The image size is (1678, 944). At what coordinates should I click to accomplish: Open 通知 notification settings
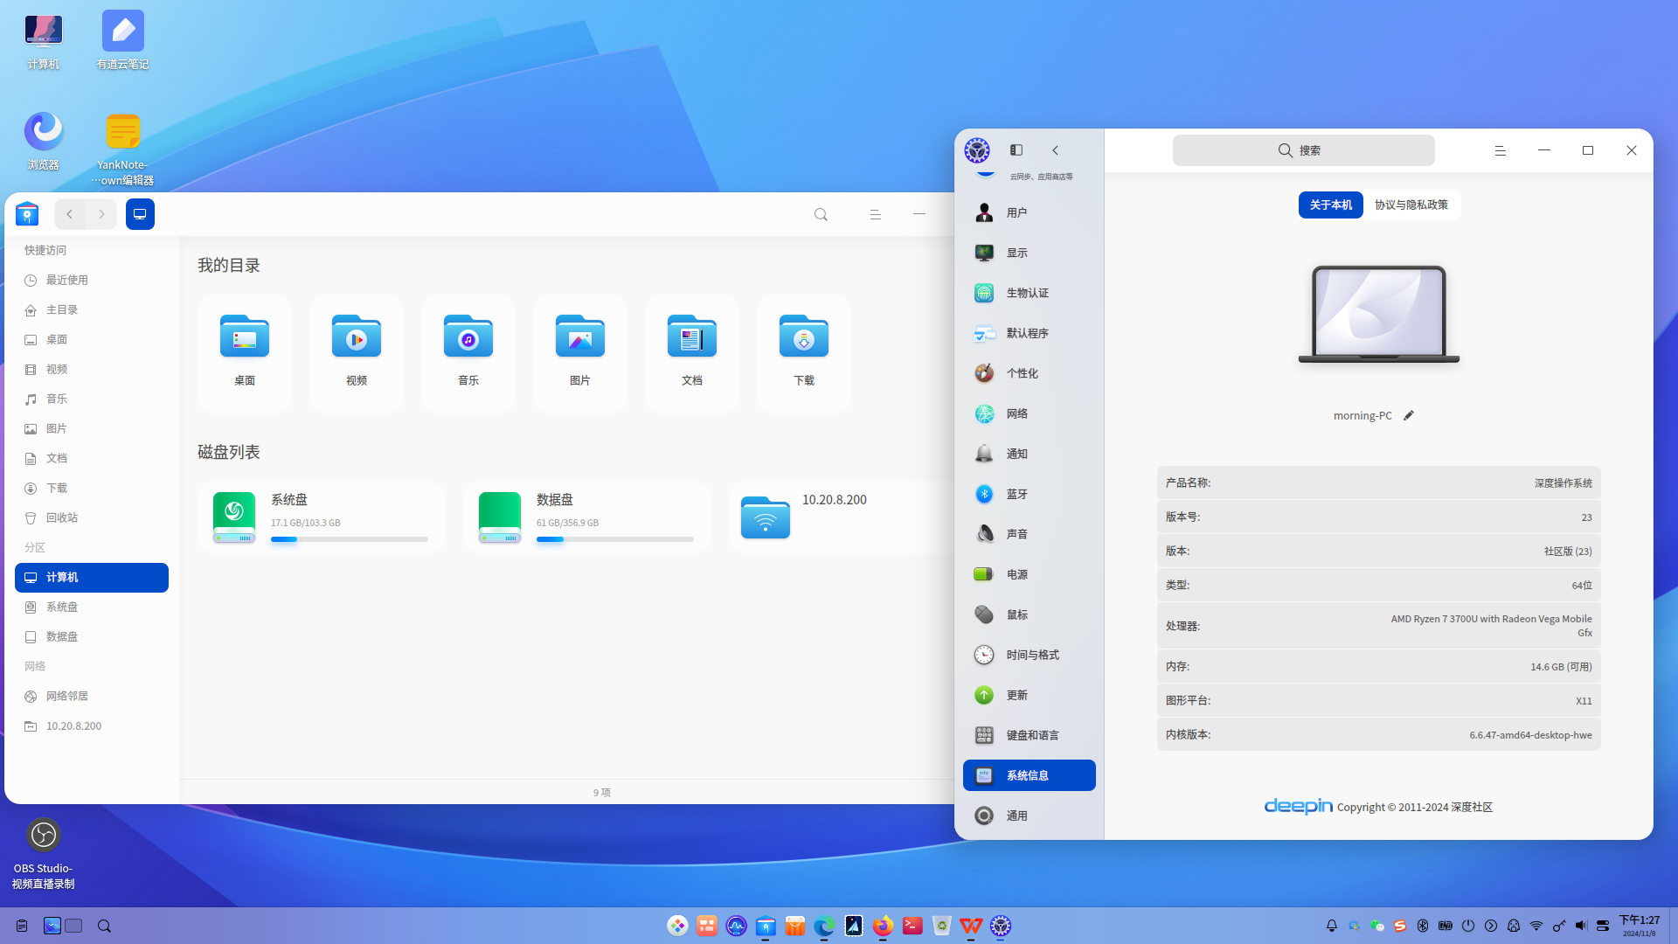pyautogui.click(x=1029, y=454)
